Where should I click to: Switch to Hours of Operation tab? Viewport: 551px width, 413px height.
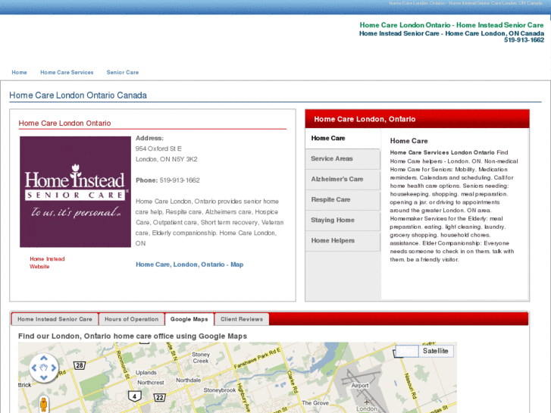click(131, 319)
